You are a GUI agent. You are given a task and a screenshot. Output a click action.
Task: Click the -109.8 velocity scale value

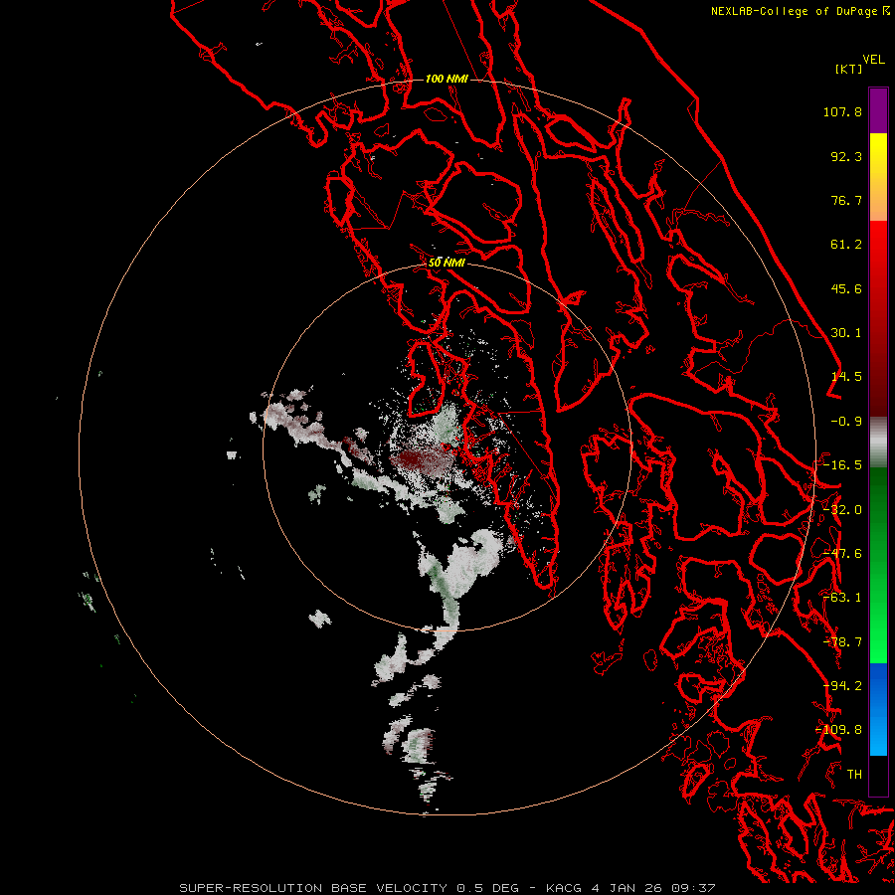point(839,730)
